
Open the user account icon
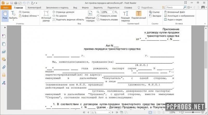pyautogui.click(x=203, y=7)
